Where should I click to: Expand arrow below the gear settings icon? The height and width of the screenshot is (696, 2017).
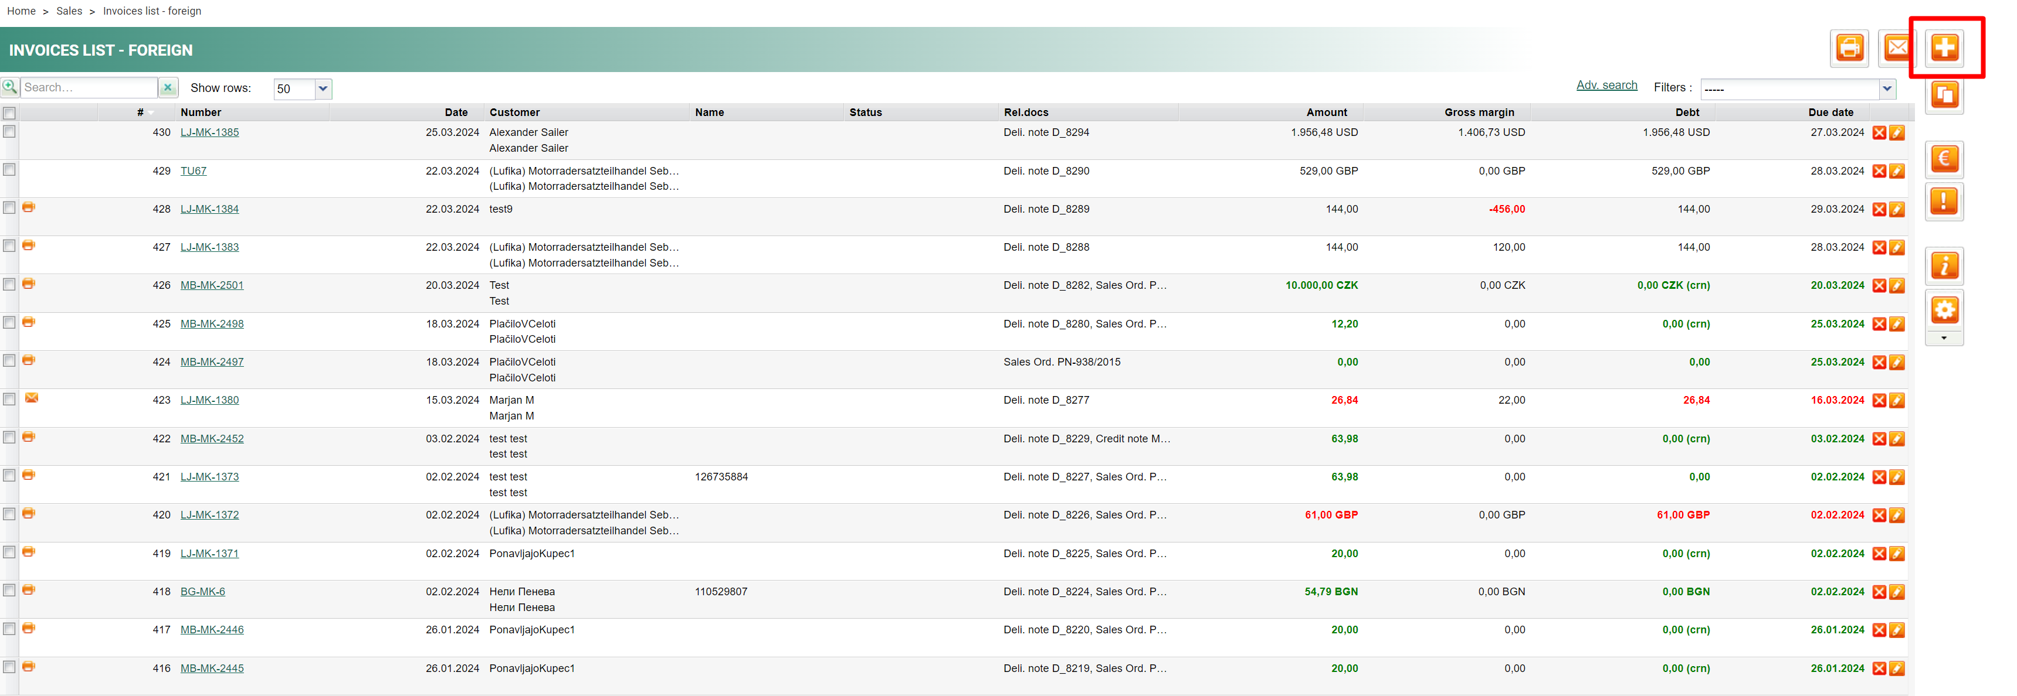pyautogui.click(x=1944, y=339)
